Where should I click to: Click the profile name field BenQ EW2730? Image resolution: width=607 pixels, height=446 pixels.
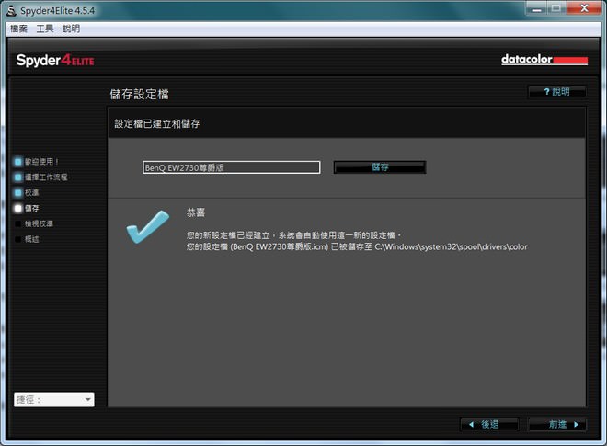[231, 167]
